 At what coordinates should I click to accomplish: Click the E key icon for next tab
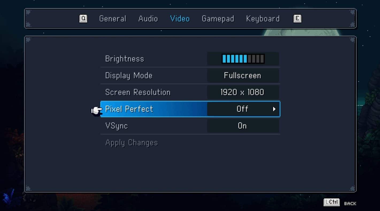click(297, 19)
